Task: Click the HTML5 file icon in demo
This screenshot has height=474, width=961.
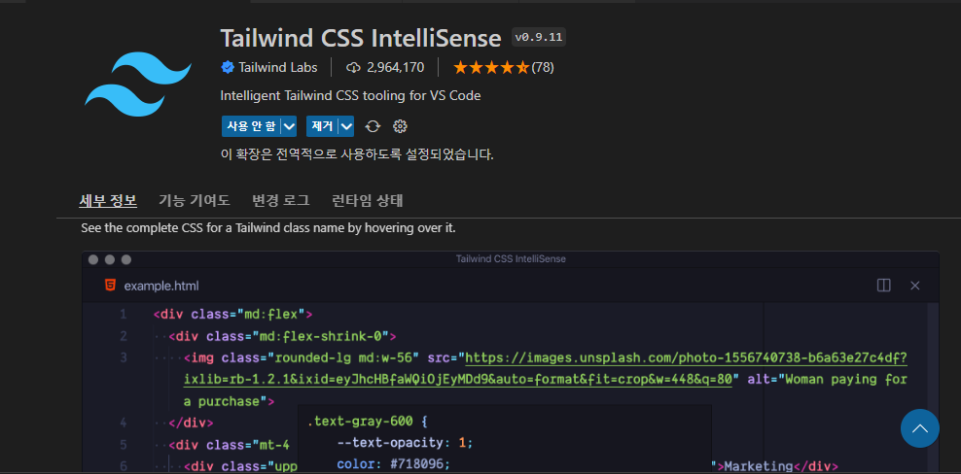Action: [x=110, y=286]
